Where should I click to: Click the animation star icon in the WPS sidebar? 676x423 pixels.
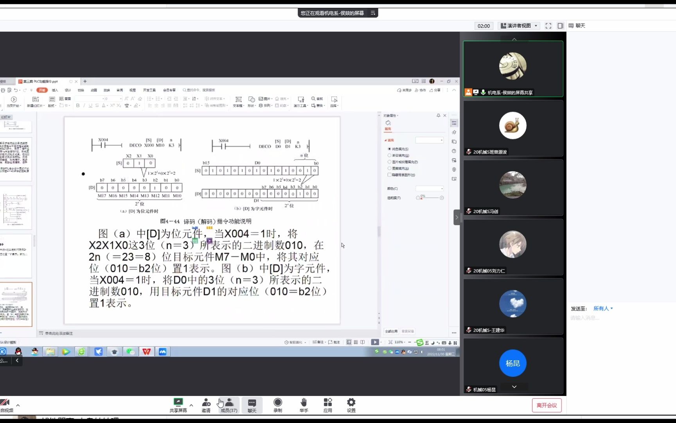(454, 132)
